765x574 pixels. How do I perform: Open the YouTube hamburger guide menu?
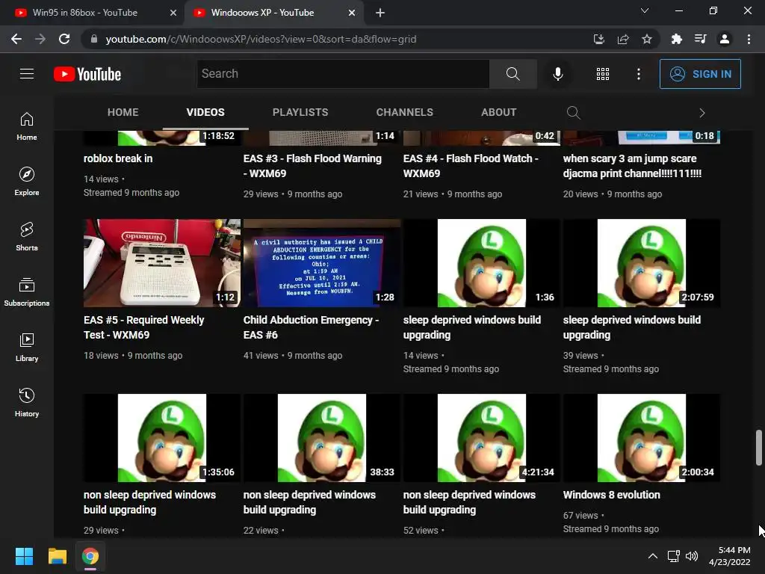(x=27, y=74)
